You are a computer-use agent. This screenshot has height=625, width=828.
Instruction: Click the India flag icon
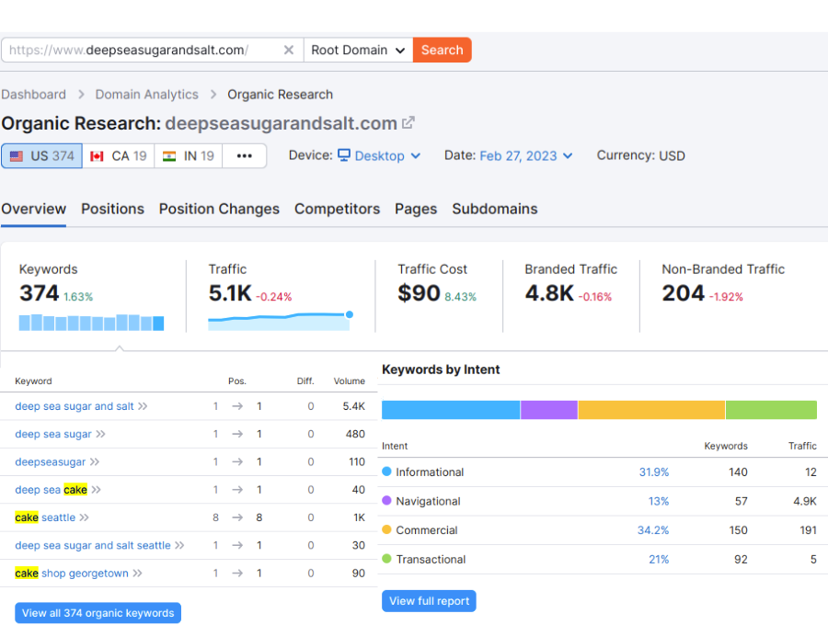tap(169, 156)
